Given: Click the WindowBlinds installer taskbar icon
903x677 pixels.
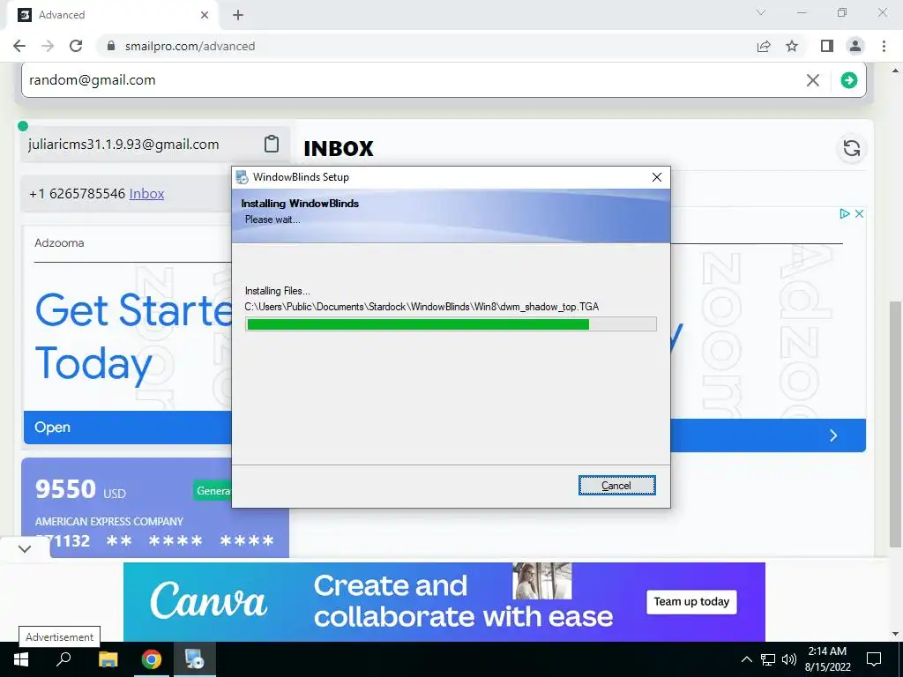Looking at the screenshot, I should (x=194, y=659).
